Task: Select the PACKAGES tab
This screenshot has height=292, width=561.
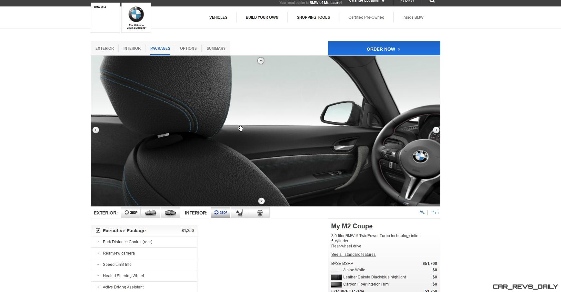Action: tap(160, 48)
